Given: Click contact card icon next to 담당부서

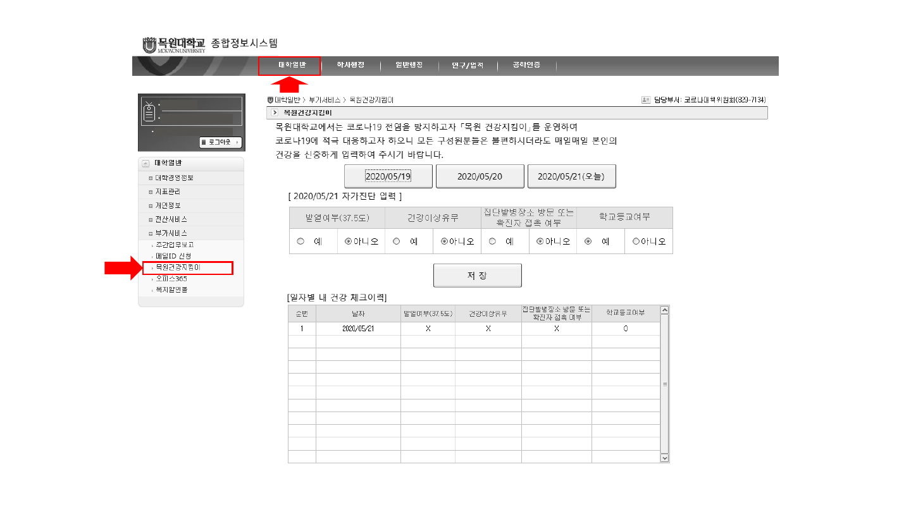Looking at the screenshot, I should pos(645,100).
